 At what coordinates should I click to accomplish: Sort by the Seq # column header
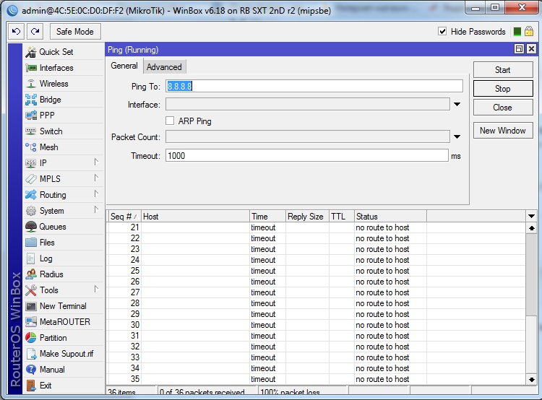(124, 217)
